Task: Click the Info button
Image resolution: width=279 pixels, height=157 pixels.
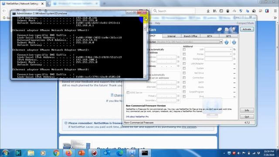Action: (247, 110)
